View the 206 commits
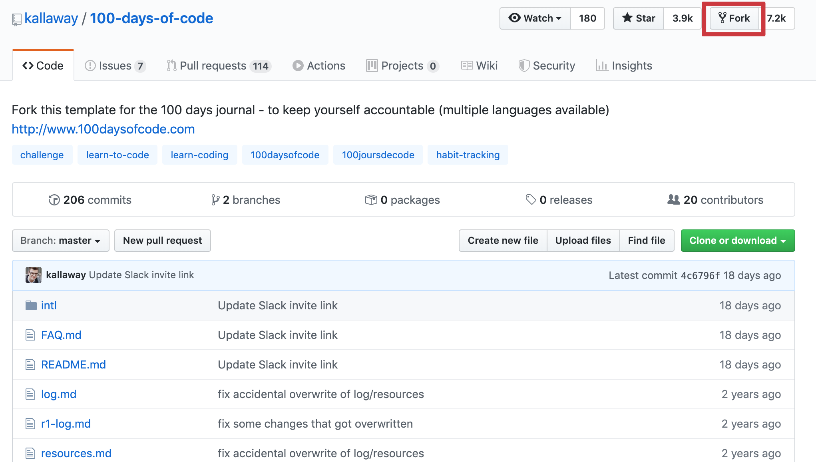The width and height of the screenshot is (816, 462). point(90,200)
